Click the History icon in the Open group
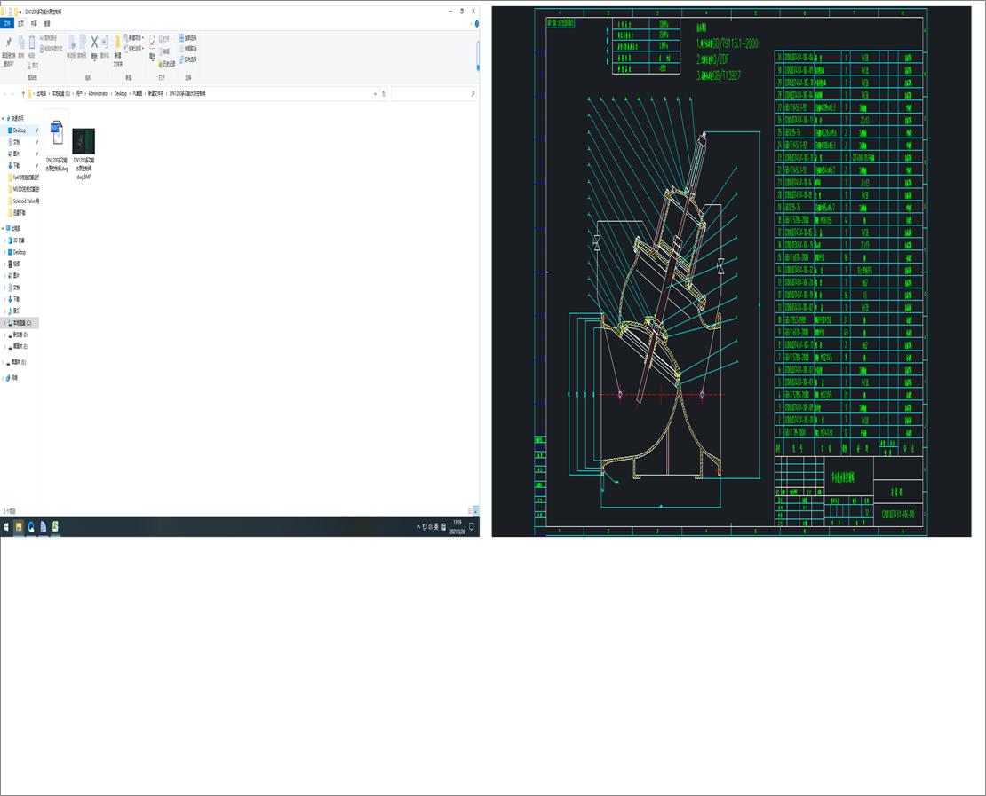The image size is (986, 796). [162, 62]
